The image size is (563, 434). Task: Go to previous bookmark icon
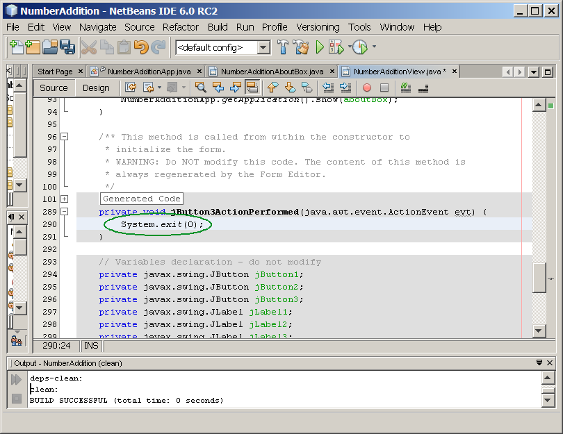point(273,87)
